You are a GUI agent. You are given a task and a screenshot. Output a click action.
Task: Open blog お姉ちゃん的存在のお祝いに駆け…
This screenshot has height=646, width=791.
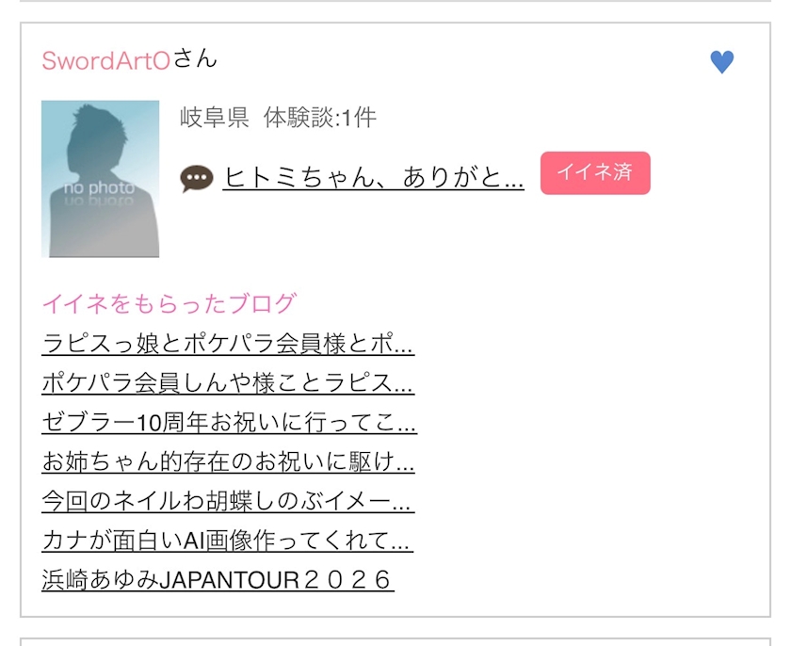(228, 462)
